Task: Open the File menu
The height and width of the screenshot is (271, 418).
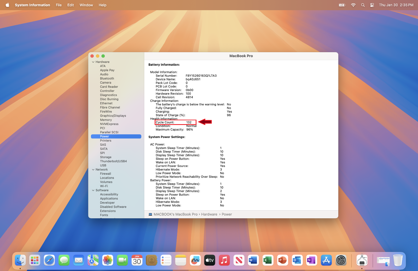Action: point(59,5)
